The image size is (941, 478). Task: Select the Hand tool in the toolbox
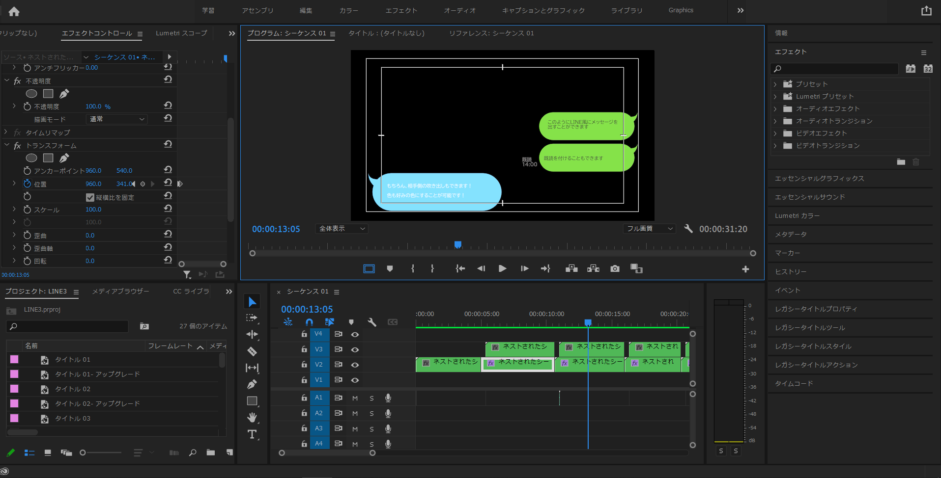(252, 418)
